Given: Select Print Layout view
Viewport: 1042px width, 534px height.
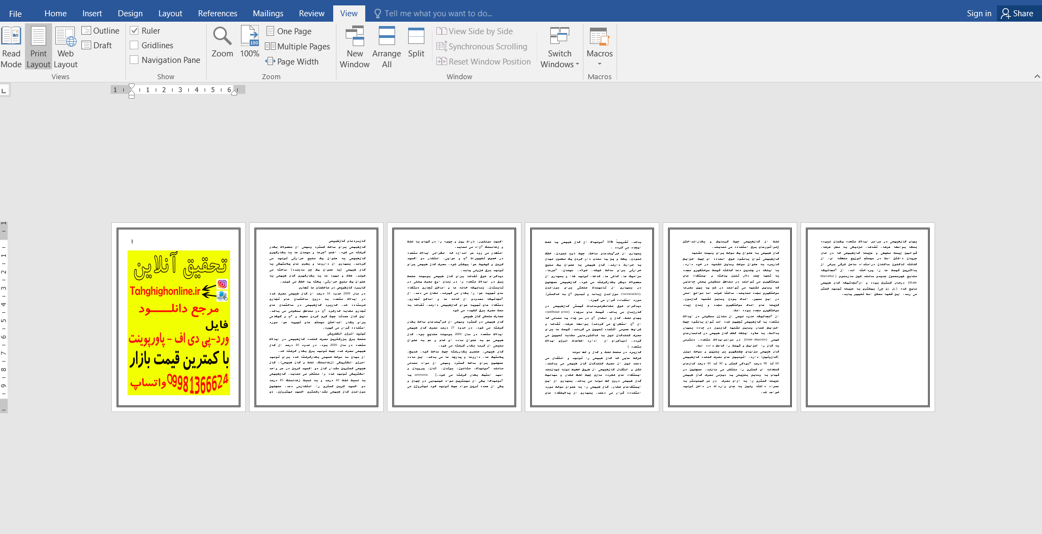Looking at the screenshot, I should pos(39,47).
